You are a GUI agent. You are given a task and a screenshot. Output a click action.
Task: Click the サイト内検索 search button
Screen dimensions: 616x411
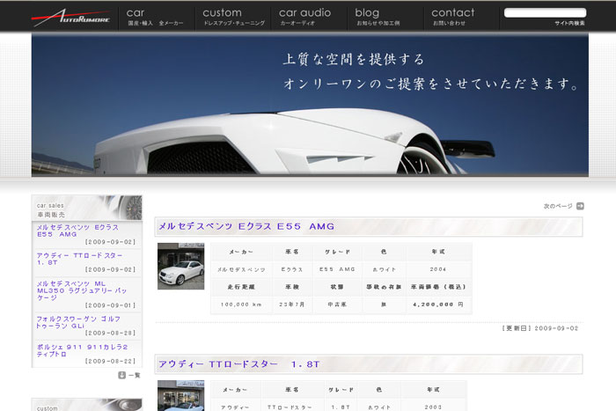pos(569,23)
